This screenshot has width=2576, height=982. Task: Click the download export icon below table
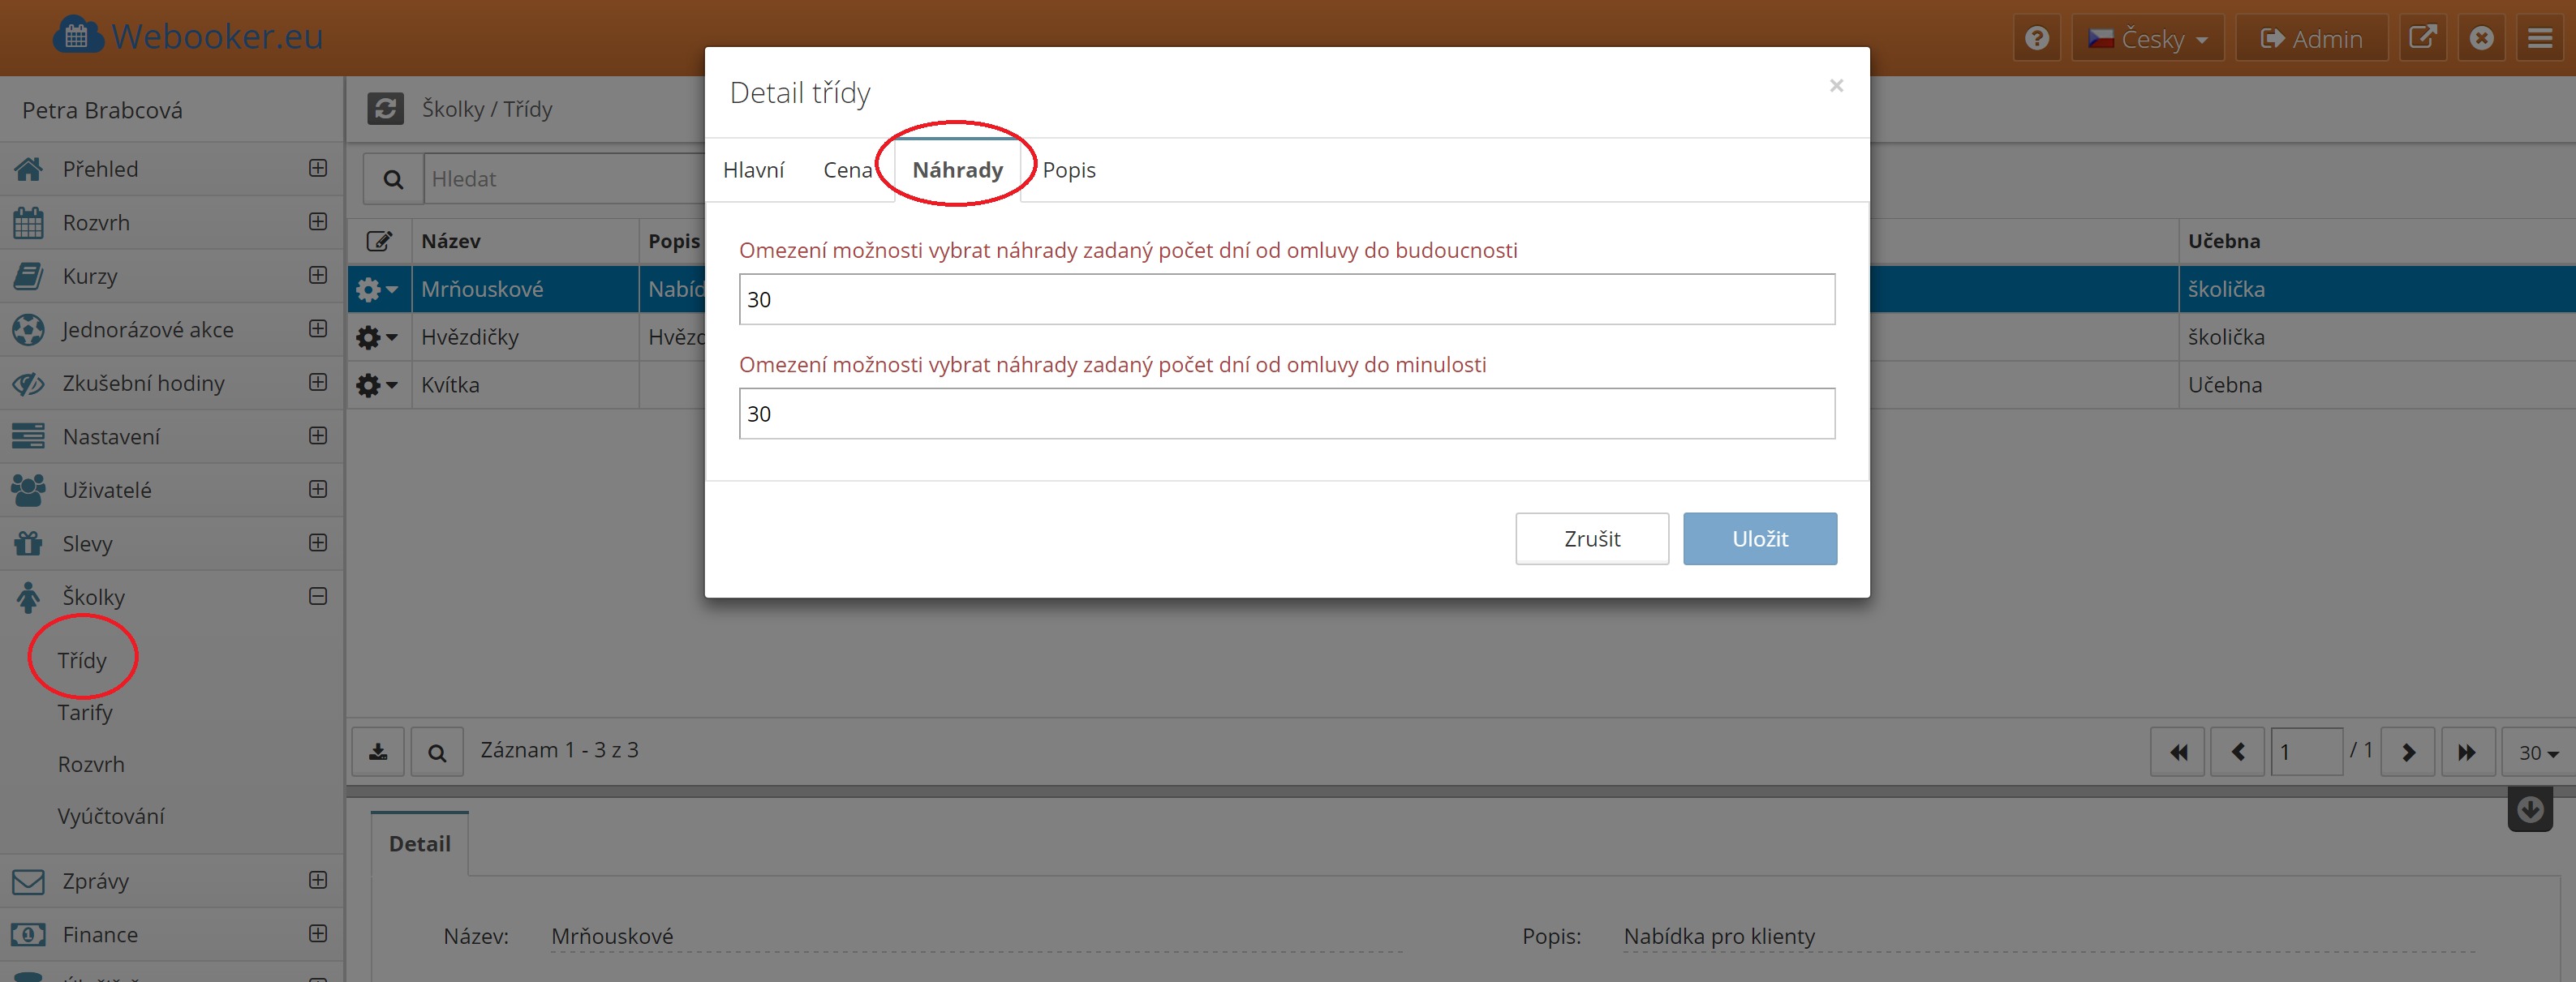click(378, 751)
